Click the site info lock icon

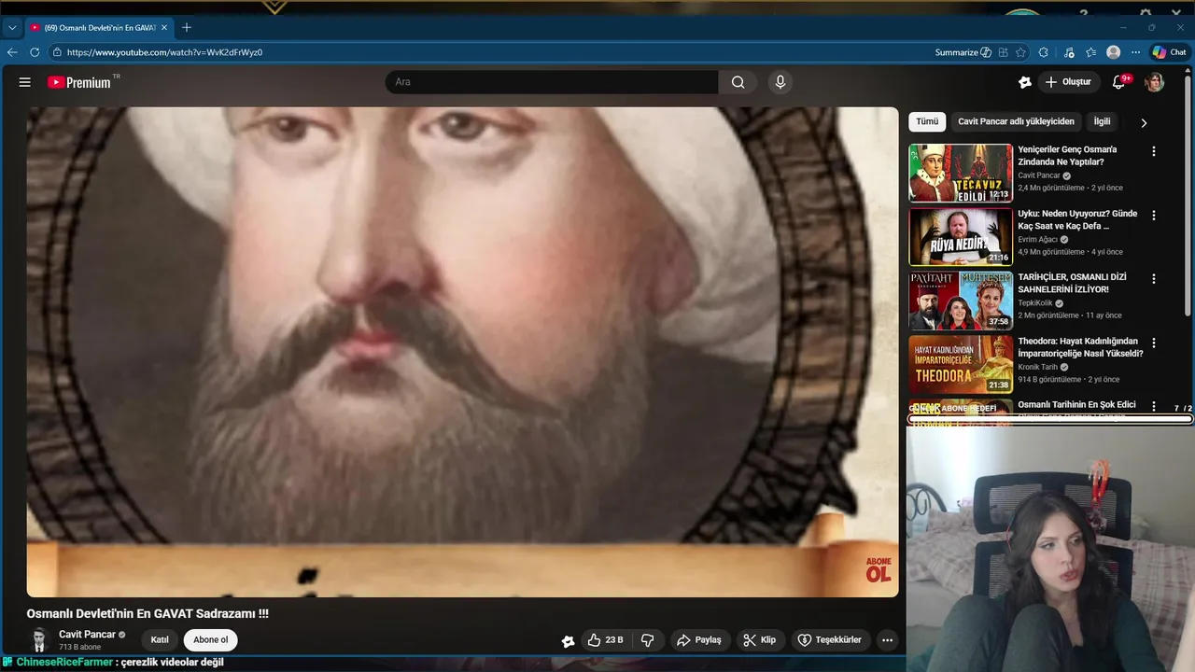click(x=57, y=52)
